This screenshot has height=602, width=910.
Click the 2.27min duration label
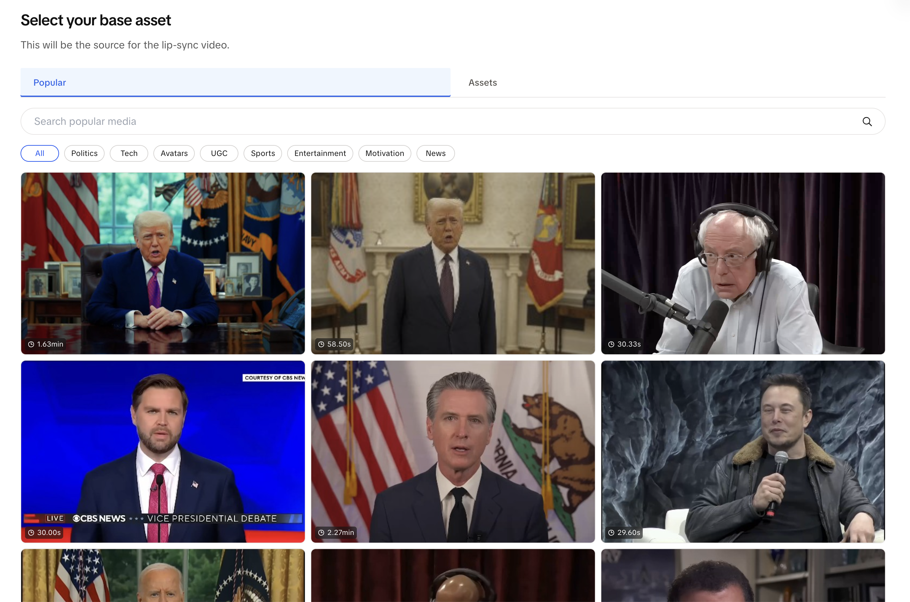pos(336,532)
